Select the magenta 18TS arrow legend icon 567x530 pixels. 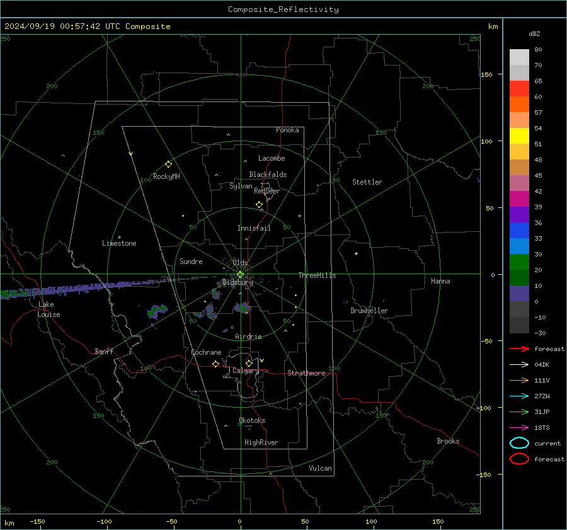[x=519, y=428]
